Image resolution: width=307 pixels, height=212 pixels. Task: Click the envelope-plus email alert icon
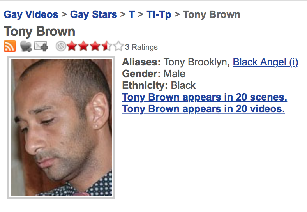pos(41,47)
